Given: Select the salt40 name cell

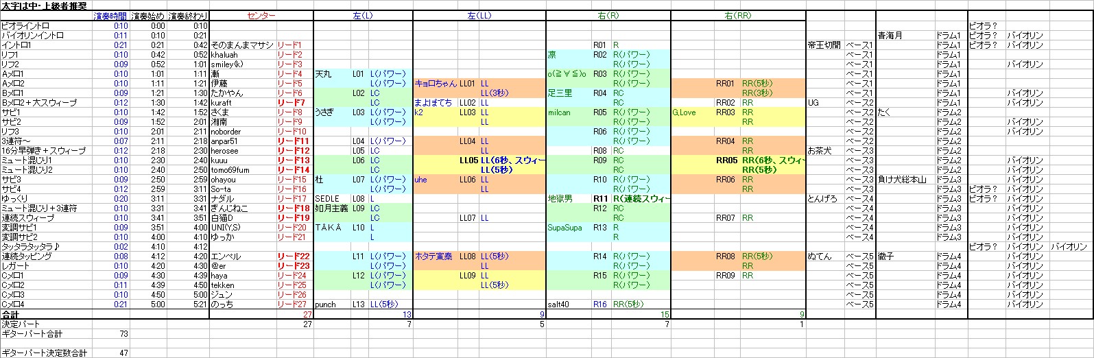Looking at the screenshot, I should tap(568, 304).
